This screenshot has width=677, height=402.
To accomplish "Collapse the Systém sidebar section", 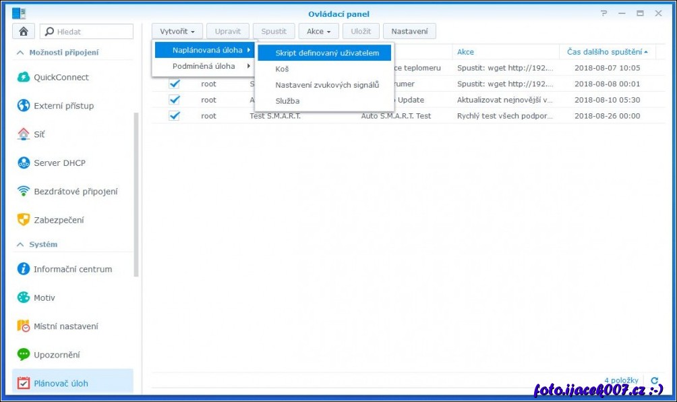I will (20, 244).
